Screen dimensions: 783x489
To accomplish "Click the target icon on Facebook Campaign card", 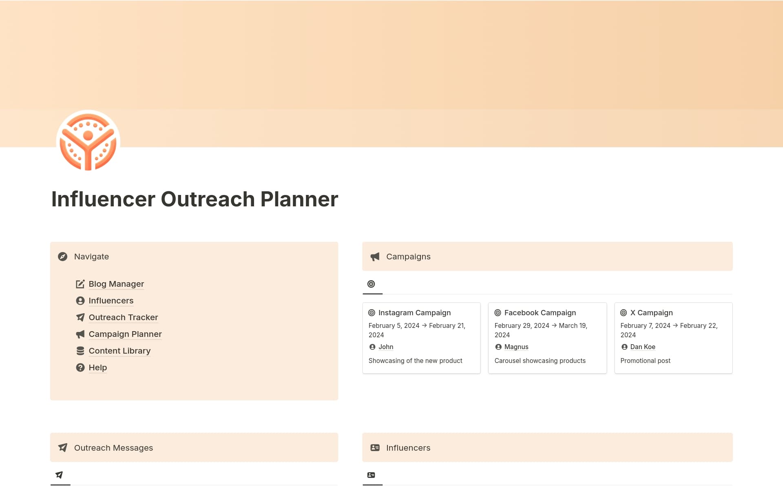I will (498, 312).
